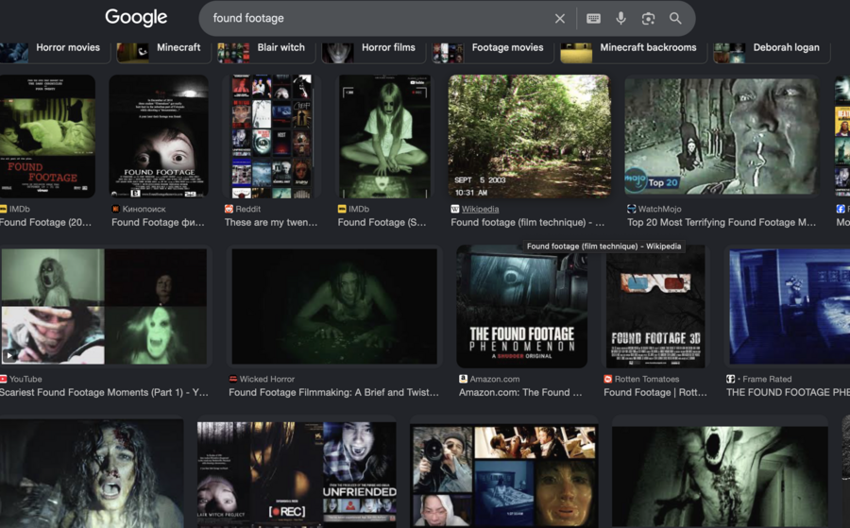Image resolution: width=850 pixels, height=528 pixels.
Task: Start voice search with microphone icon
Action: pyautogui.click(x=621, y=19)
